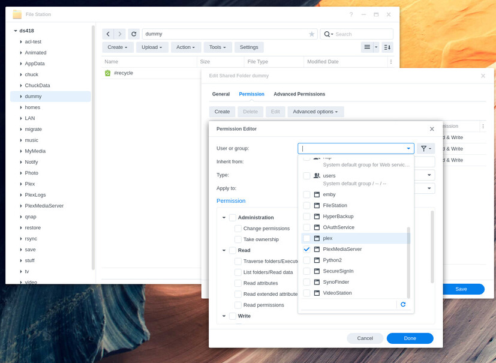Screen dimensions: 496x363
Task: Open the filter icon next to User or group
Action: tap(426, 148)
